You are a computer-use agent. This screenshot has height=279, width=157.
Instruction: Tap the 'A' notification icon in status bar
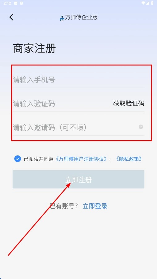click(22, 3)
